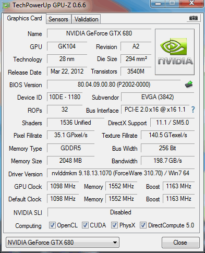
Task: Click the BIOS Version text field
Action: [114, 85]
